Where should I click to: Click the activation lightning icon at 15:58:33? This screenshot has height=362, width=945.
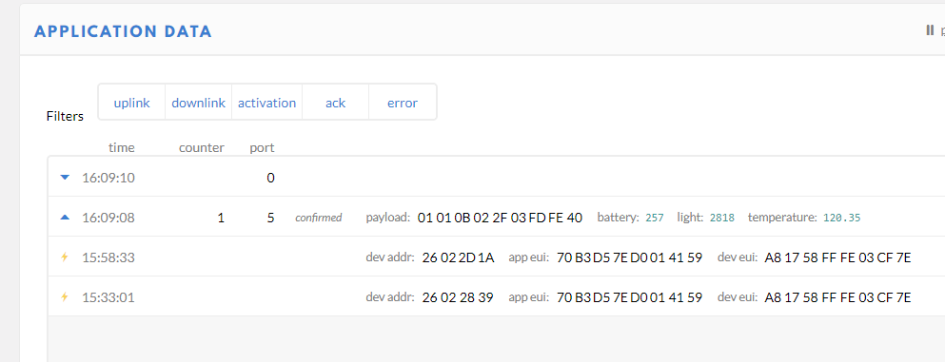tap(65, 257)
